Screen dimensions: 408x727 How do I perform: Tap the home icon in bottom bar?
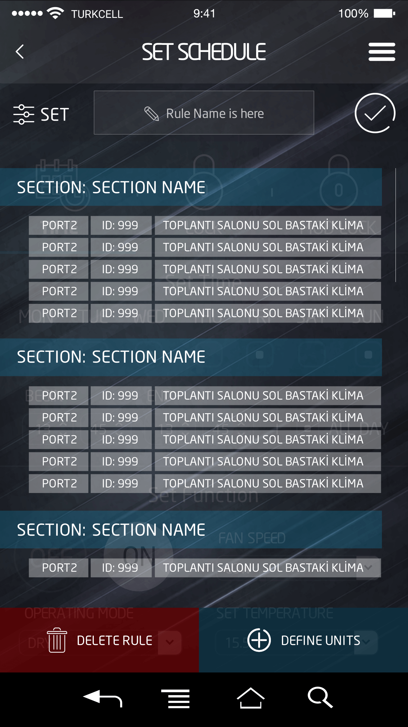click(250, 698)
